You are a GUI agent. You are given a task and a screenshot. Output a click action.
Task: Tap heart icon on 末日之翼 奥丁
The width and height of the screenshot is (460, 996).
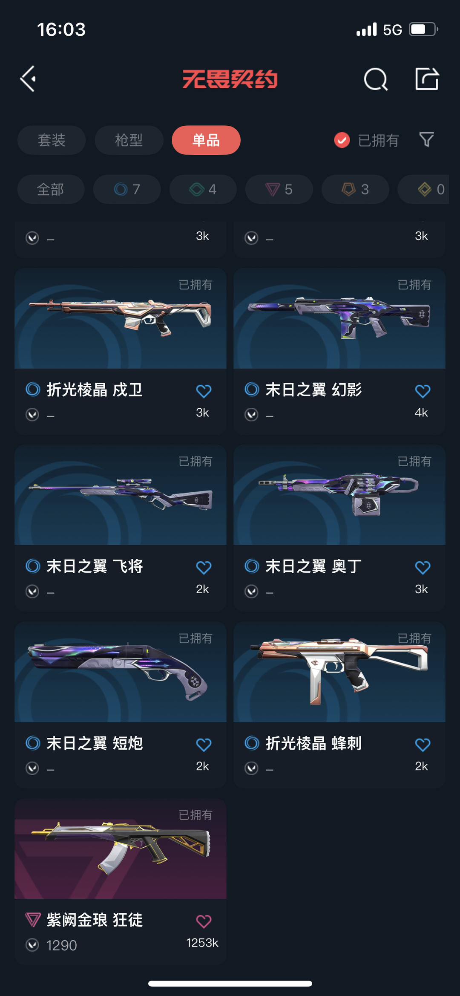tap(423, 567)
